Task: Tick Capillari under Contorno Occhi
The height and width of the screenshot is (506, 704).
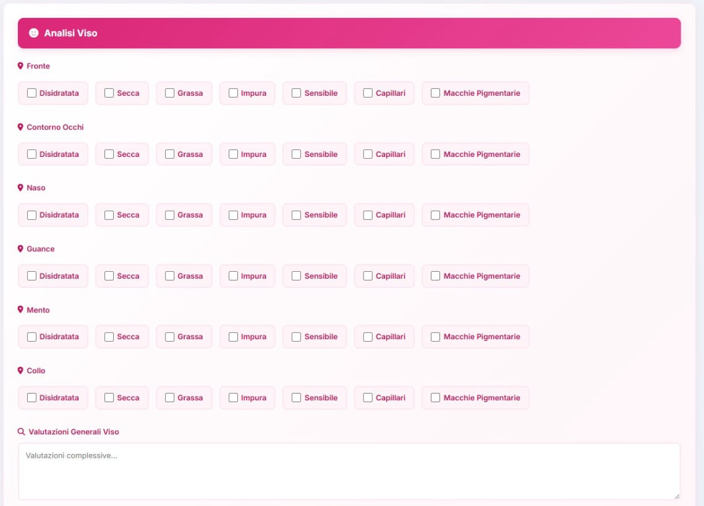Action: coord(368,154)
